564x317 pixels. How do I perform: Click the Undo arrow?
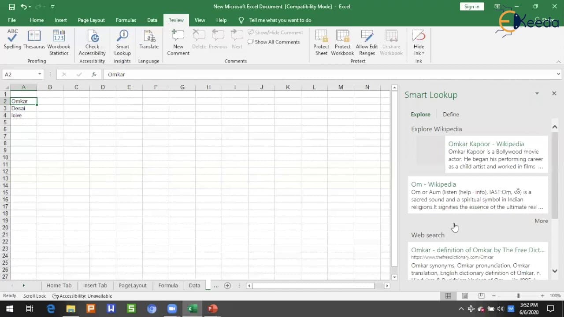(24, 7)
